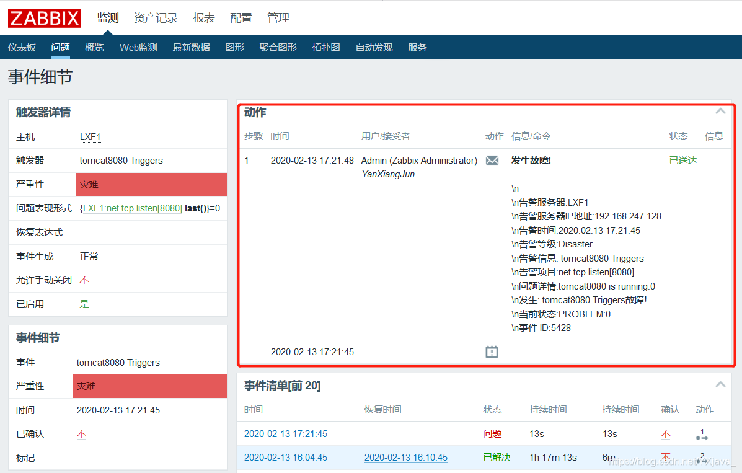Open 自动发现 submenu

[x=374, y=47]
